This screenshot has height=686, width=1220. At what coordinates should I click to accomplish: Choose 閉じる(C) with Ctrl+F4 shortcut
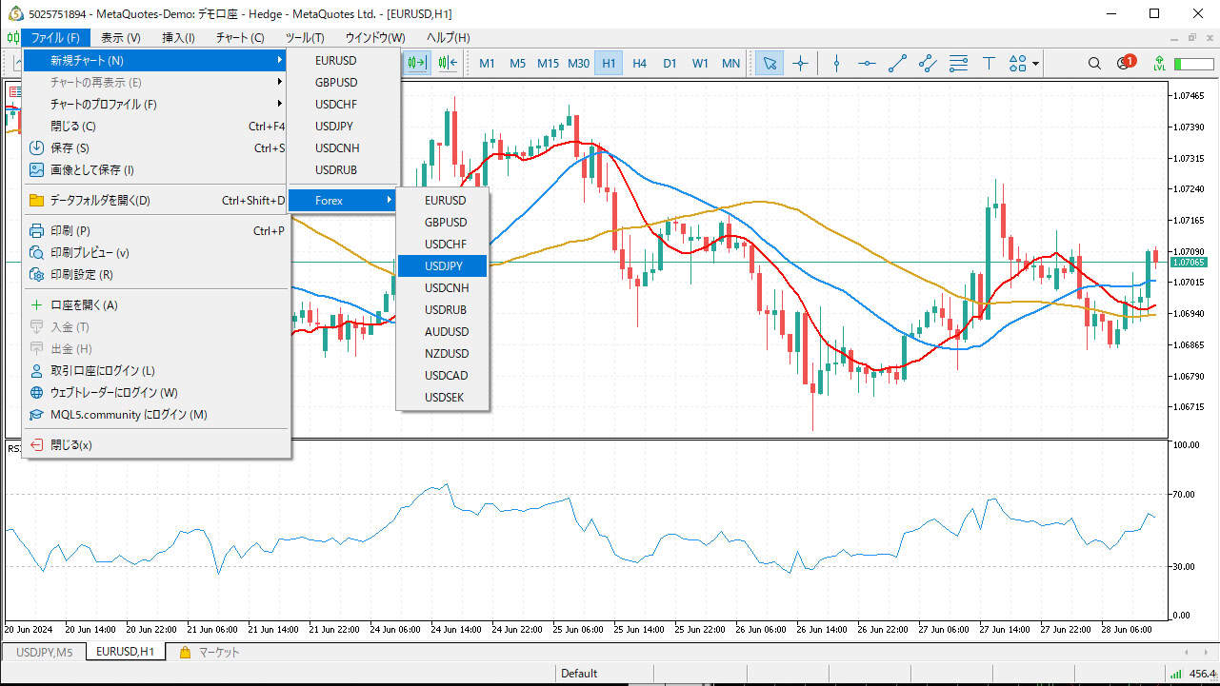pyautogui.click(x=155, y=126)
